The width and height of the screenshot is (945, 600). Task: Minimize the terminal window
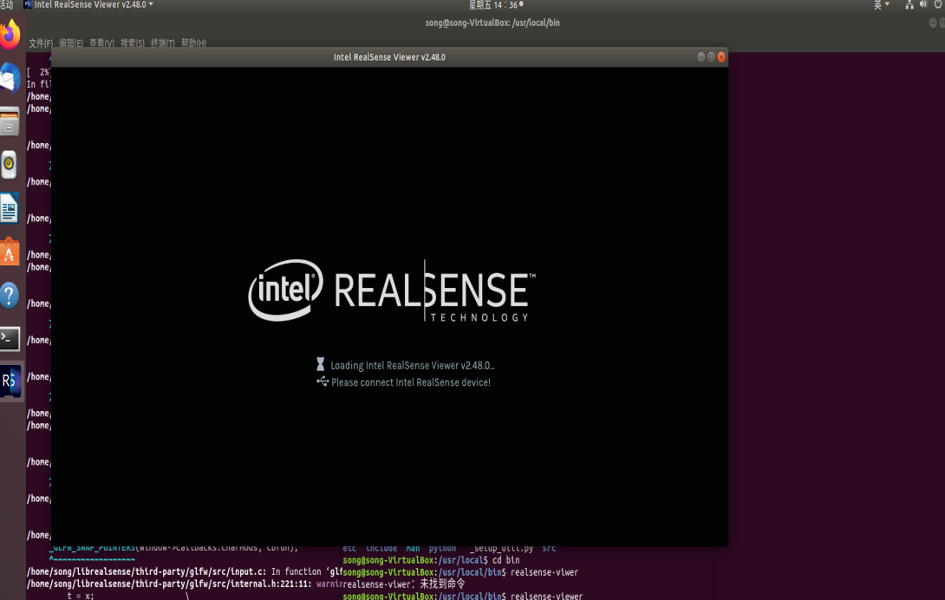tap(933, 23)
